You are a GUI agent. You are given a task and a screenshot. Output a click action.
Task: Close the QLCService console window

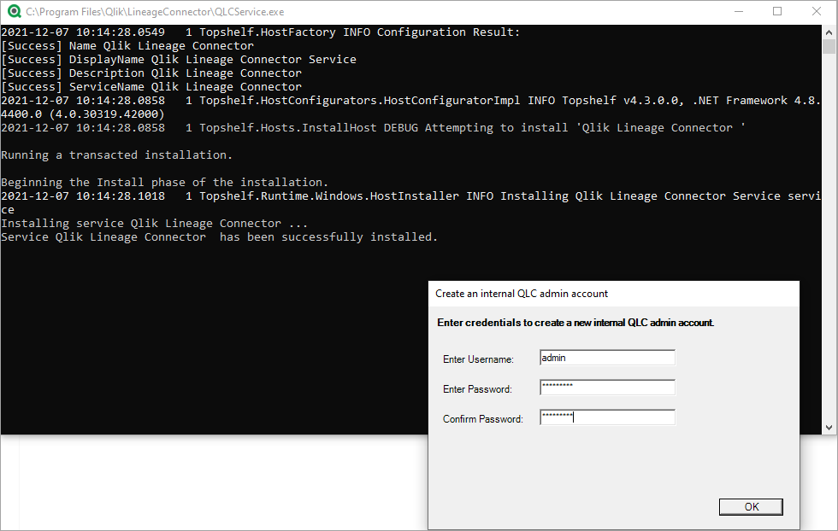click(x=817, y=11)
